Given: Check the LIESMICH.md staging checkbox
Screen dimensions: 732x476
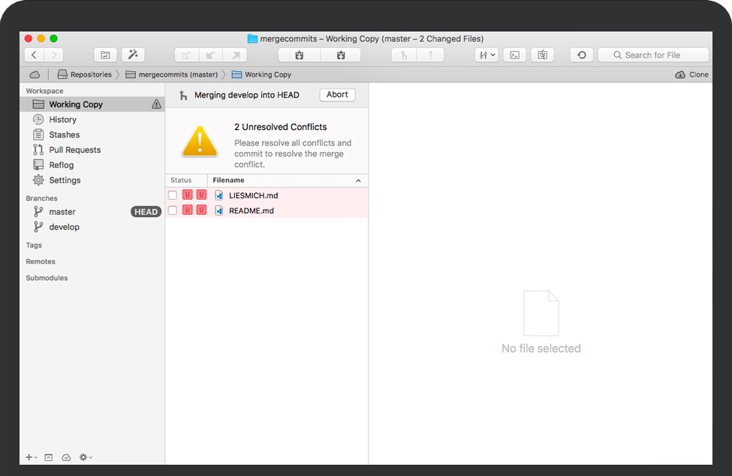Looking at the screenshot, I should (173, 195).
